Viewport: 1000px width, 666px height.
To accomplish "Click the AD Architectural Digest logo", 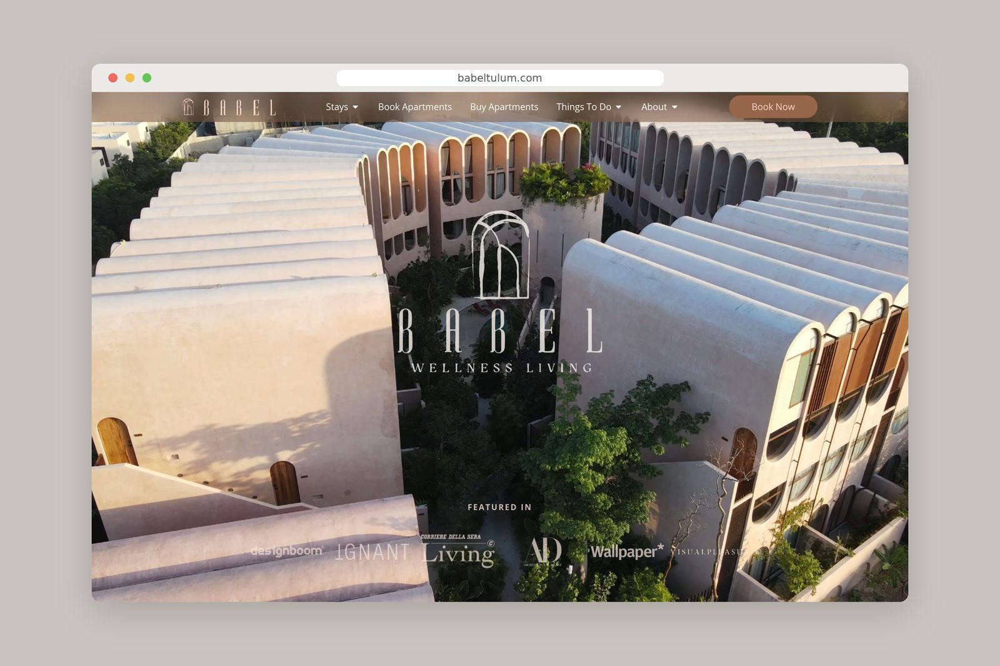I will pos(542,552).
